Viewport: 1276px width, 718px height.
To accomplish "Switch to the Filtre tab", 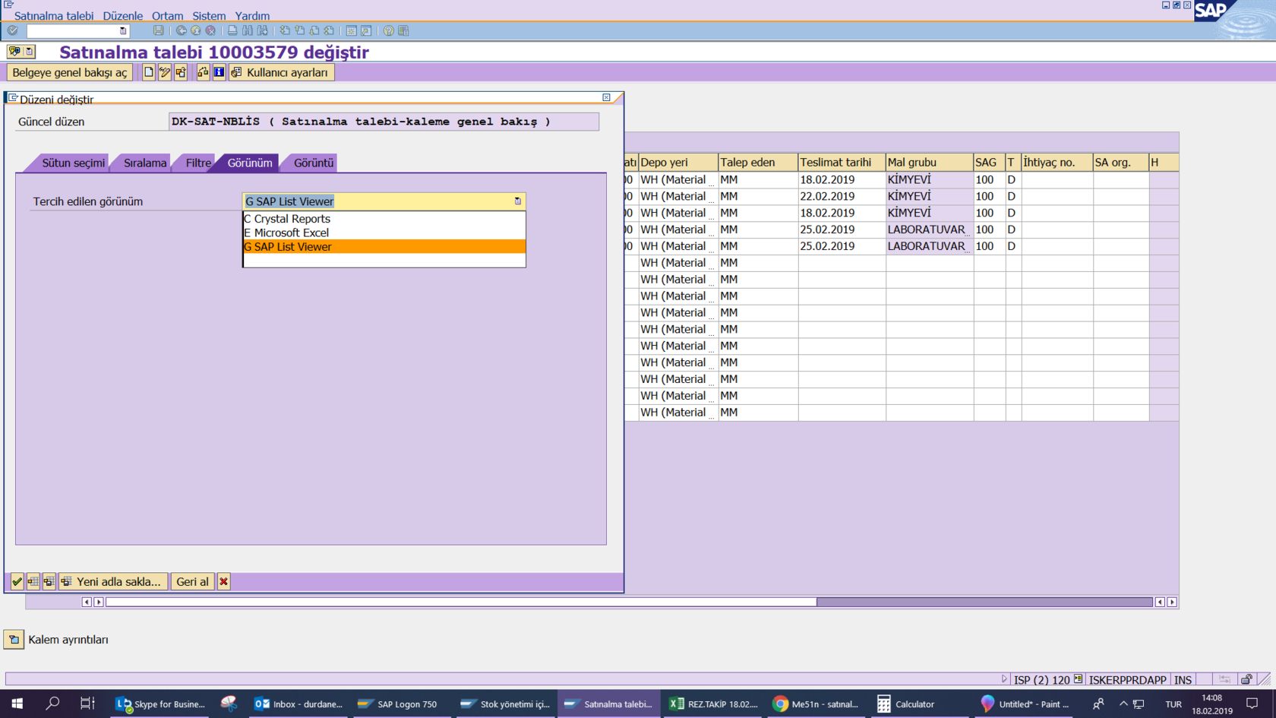I will pos(198,163).
